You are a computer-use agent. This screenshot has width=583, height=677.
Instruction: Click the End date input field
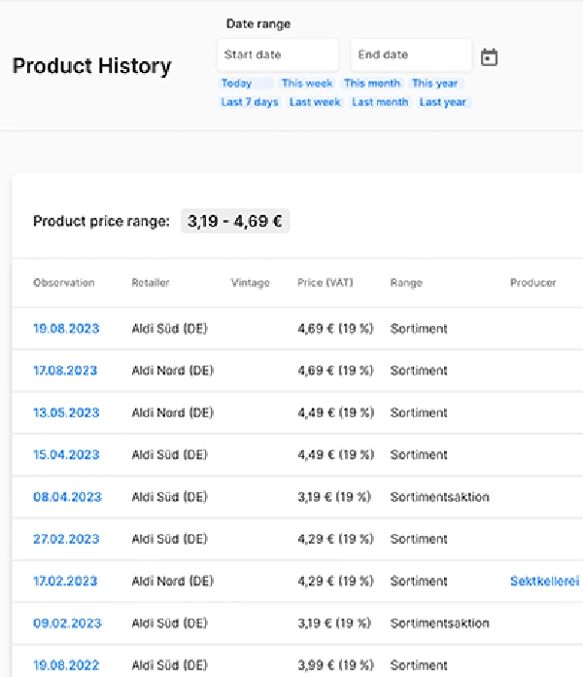tap(411, 55)
